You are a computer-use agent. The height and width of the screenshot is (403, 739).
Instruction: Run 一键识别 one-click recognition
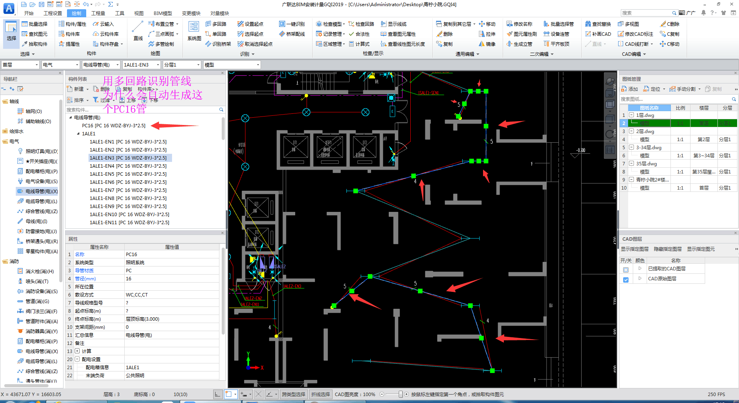(x=292, y=24)
